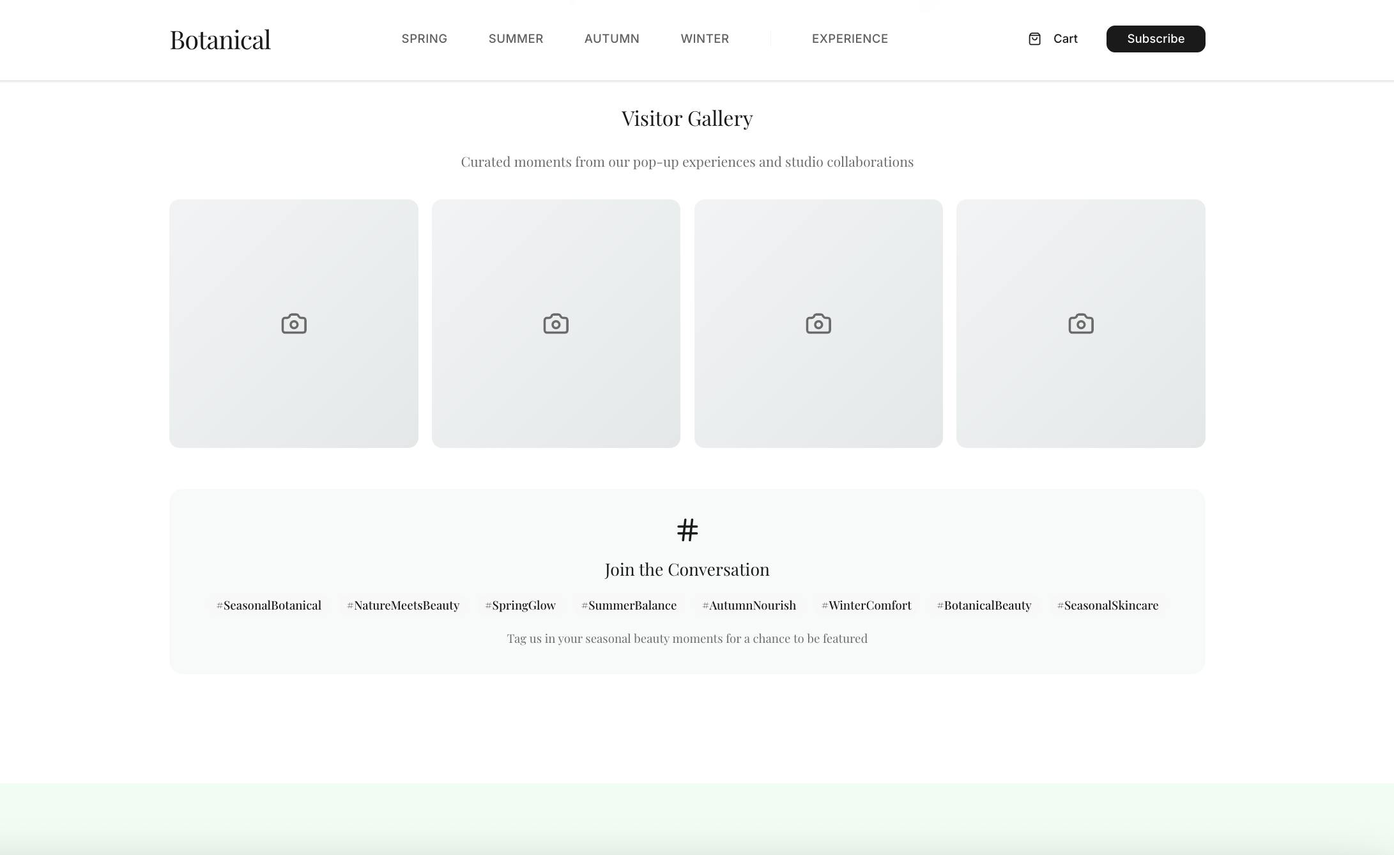The height and width of the screenshot is (855, 1394).
Task: Open the #SeasonalSkincare tag
Action: coord(1108,605)
